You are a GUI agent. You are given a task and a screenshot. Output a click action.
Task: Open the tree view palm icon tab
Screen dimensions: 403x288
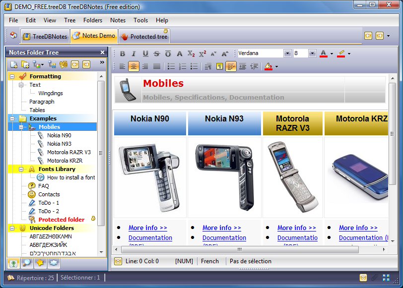click(x=13, y=263)
